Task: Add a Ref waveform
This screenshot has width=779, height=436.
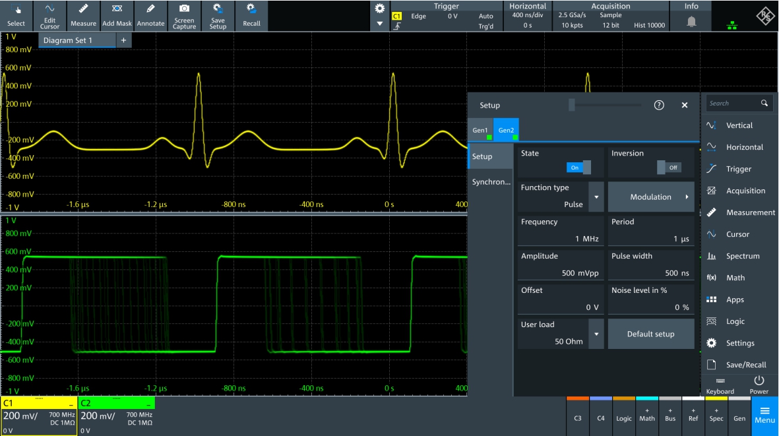Action: [x=693, y=416]
